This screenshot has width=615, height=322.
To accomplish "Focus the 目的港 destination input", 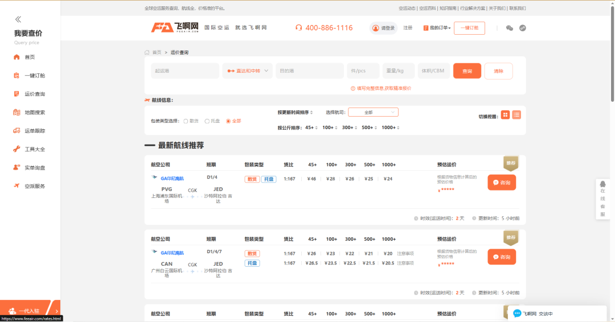I will click(309, 71).
